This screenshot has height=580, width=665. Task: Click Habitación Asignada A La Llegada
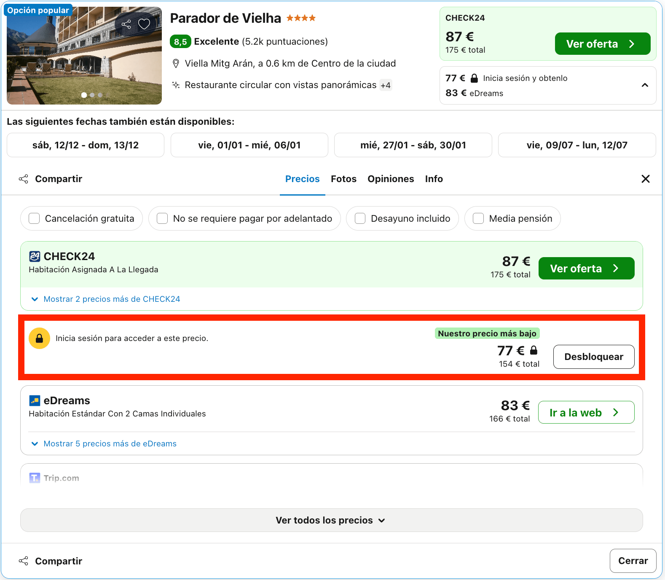94,270
